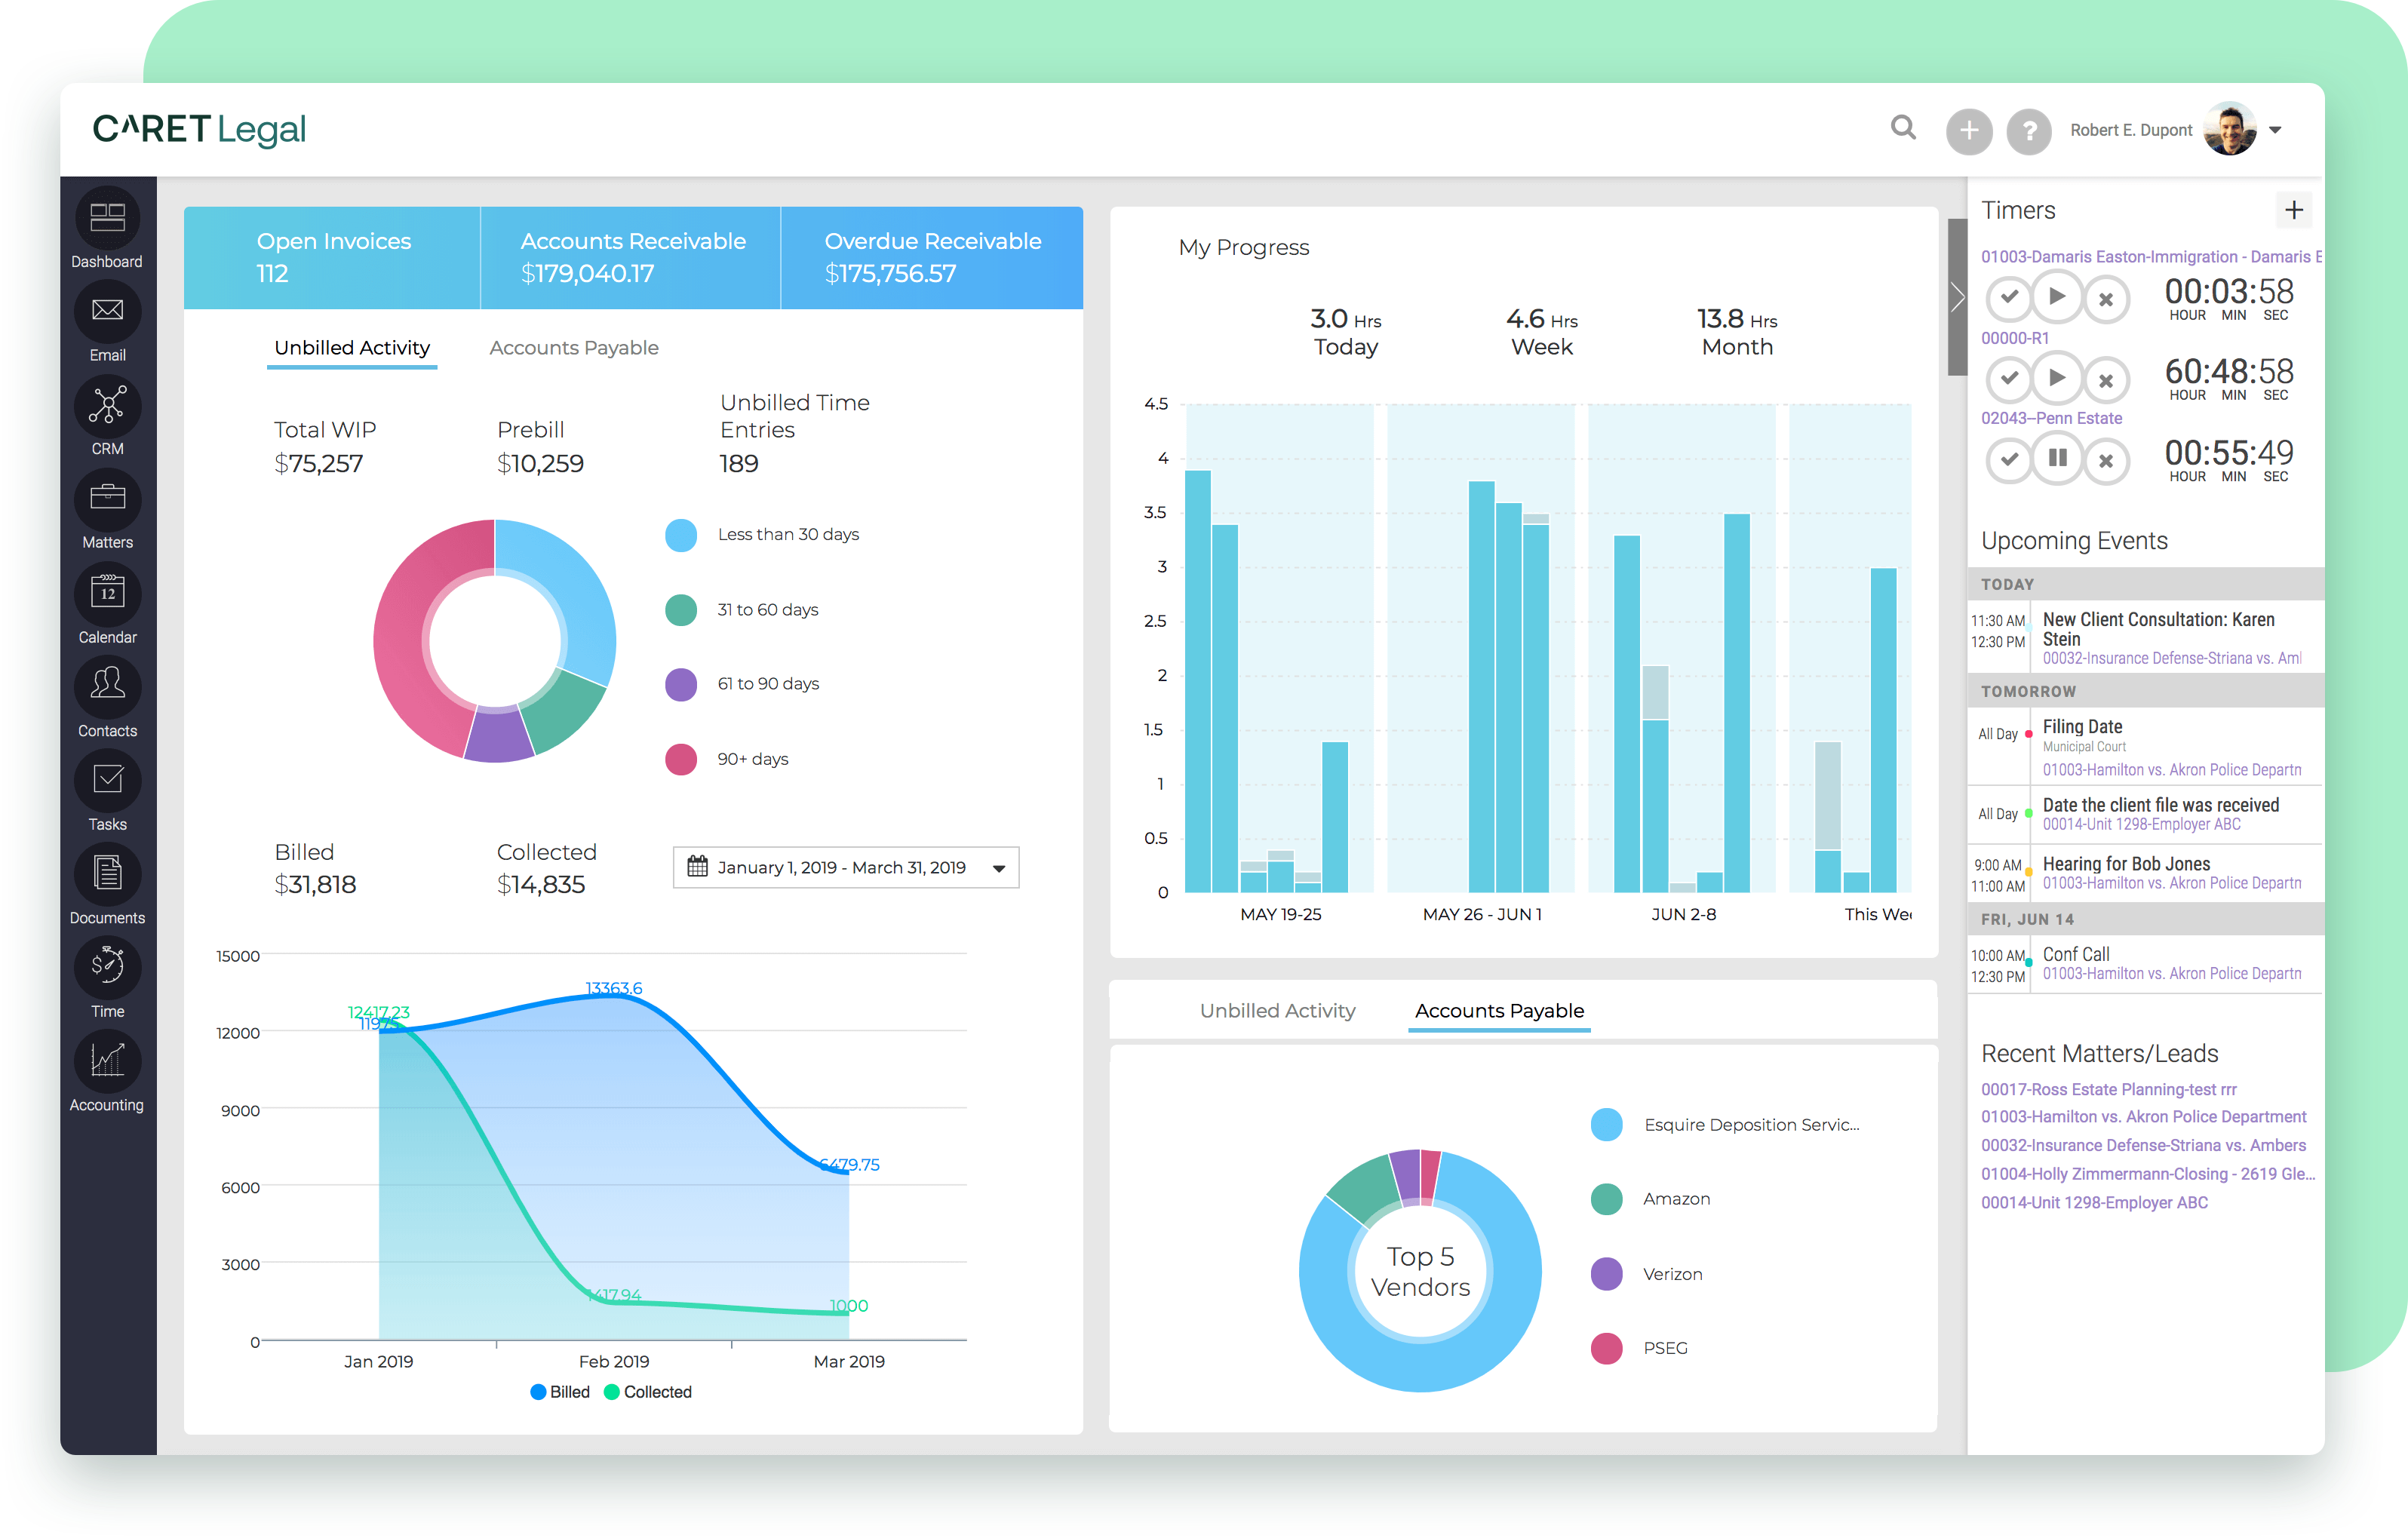Switch to Accounts Payable tab in left panel

coord(574,348)
